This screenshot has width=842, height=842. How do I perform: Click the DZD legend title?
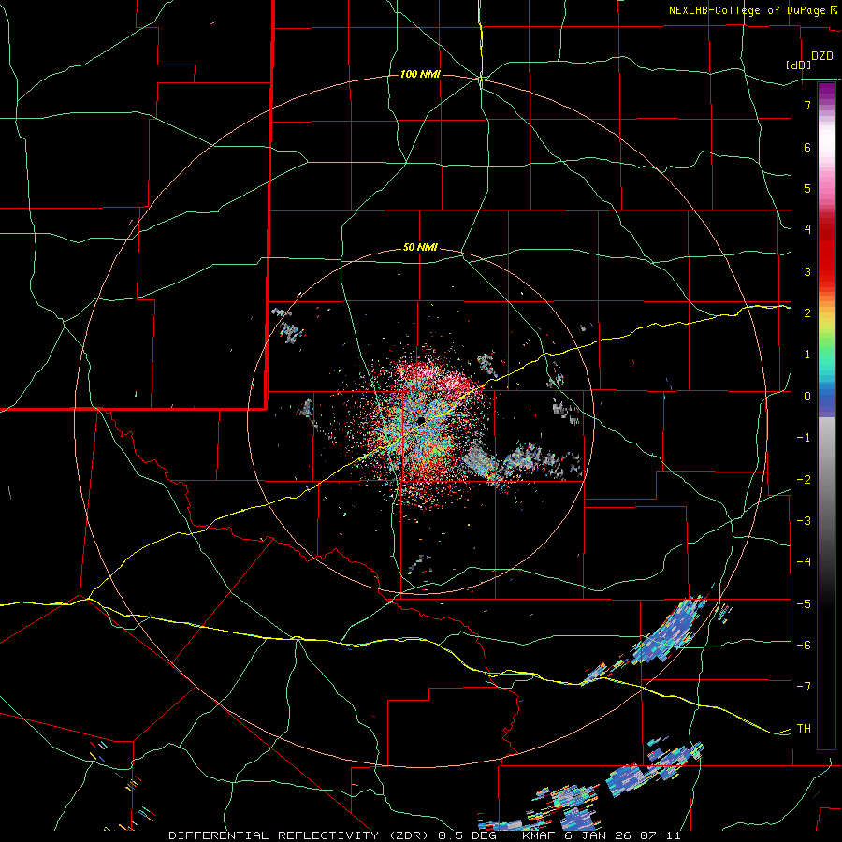tap(822, 56)
